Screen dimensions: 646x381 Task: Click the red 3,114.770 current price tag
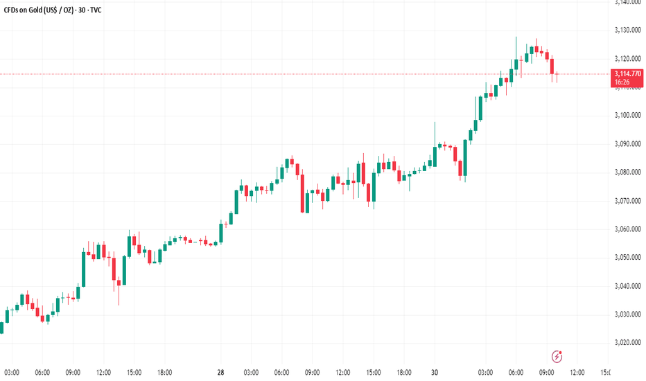point(627,73)
